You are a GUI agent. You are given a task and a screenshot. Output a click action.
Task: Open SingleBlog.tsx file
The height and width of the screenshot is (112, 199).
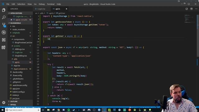pyautogui.click(x=21, y=56)
